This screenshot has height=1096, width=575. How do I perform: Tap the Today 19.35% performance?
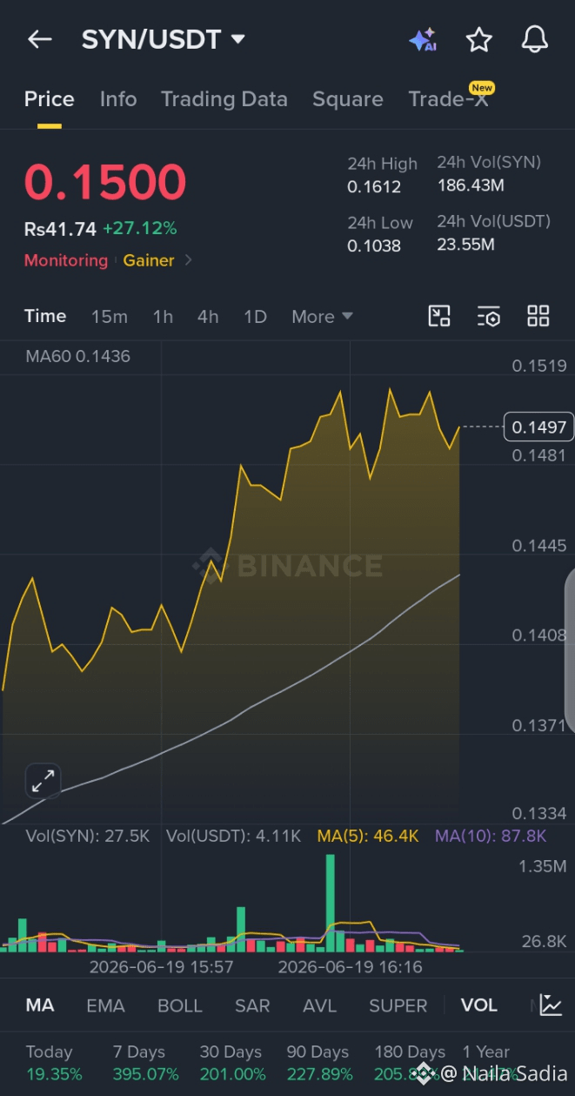click(54, 1063)
